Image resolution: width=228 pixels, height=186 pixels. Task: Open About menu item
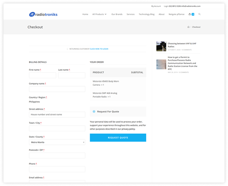[162, 14]
